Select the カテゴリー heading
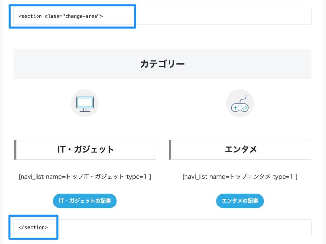326x244 pixels. pos(162,64)
